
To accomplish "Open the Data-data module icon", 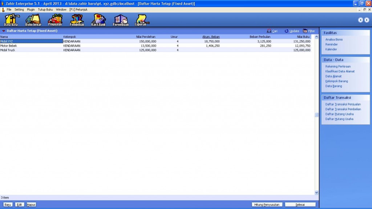I will (x=11, y=19).
